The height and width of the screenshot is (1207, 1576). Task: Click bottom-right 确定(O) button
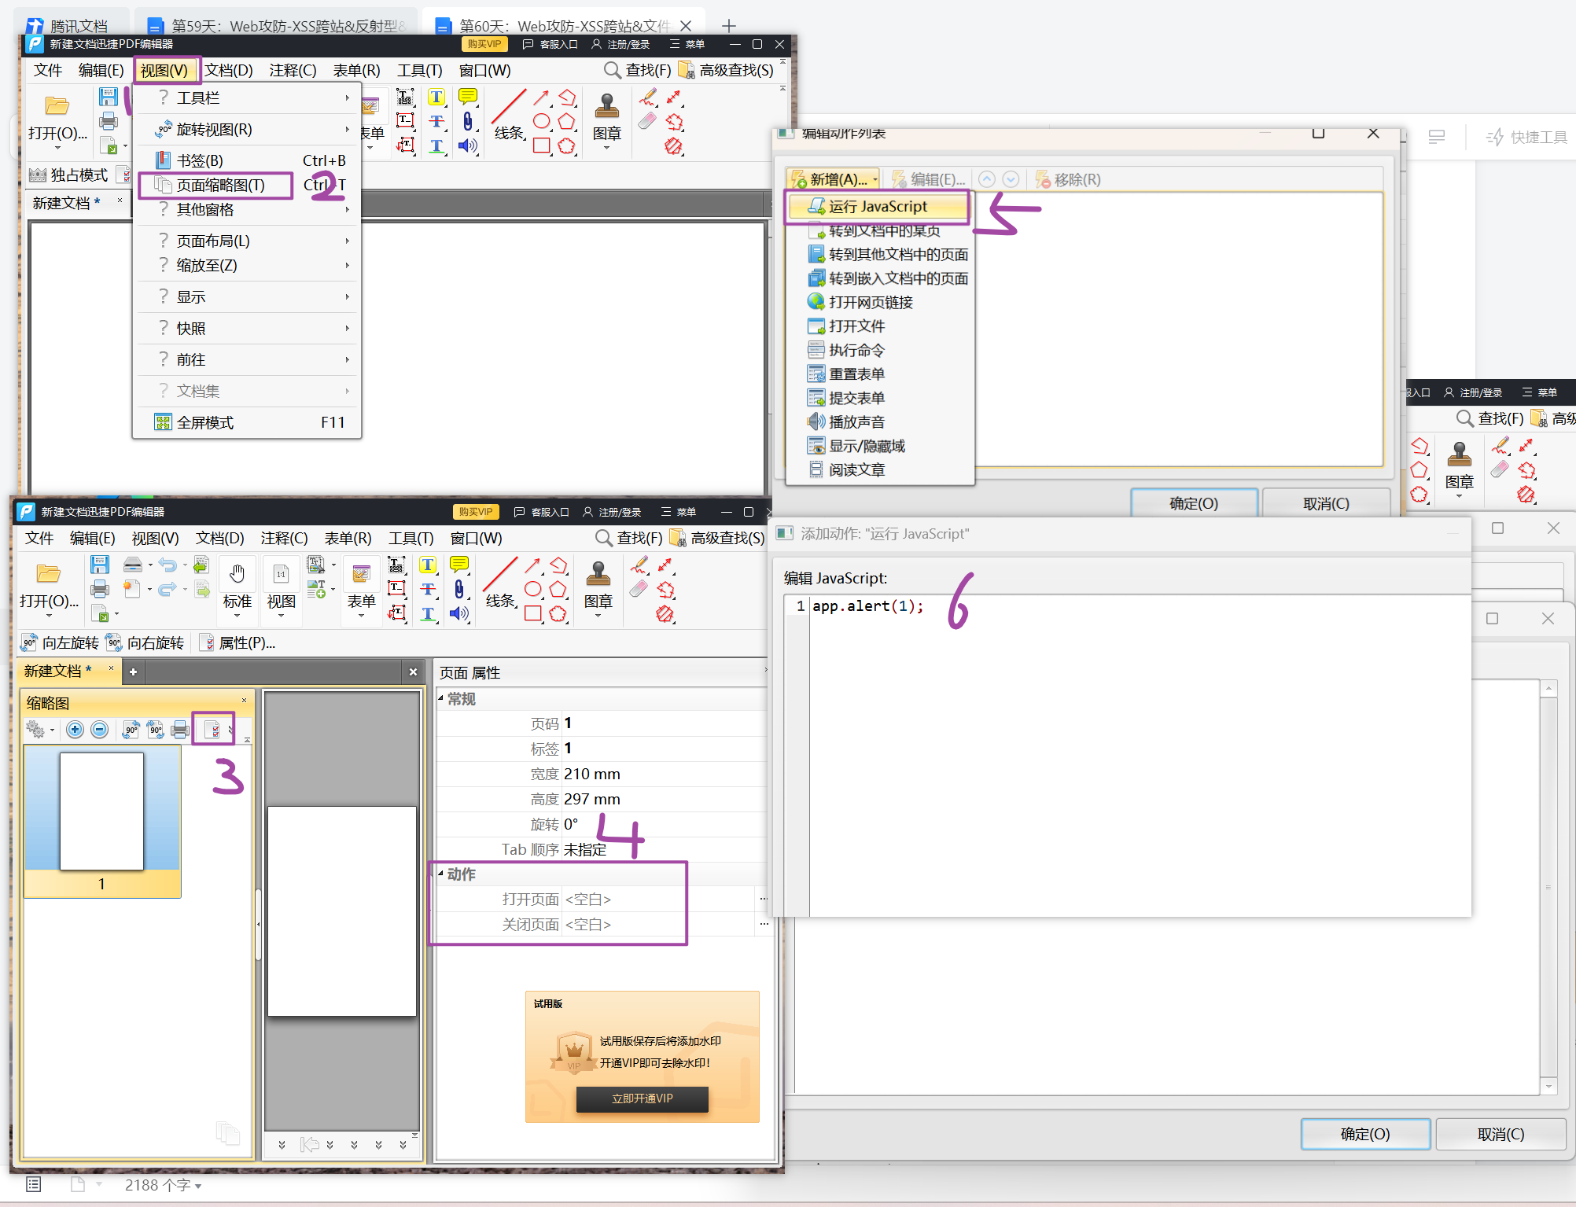pos(1365,1134)
